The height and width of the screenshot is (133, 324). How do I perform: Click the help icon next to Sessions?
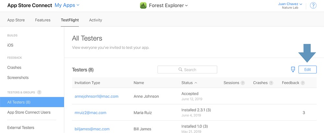click(243, 83)
